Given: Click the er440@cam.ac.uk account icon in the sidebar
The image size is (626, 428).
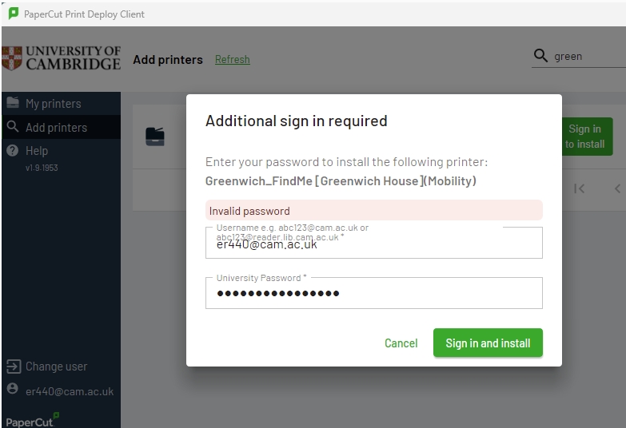Looking at the screenshot, I should click(x=13, y=389).
